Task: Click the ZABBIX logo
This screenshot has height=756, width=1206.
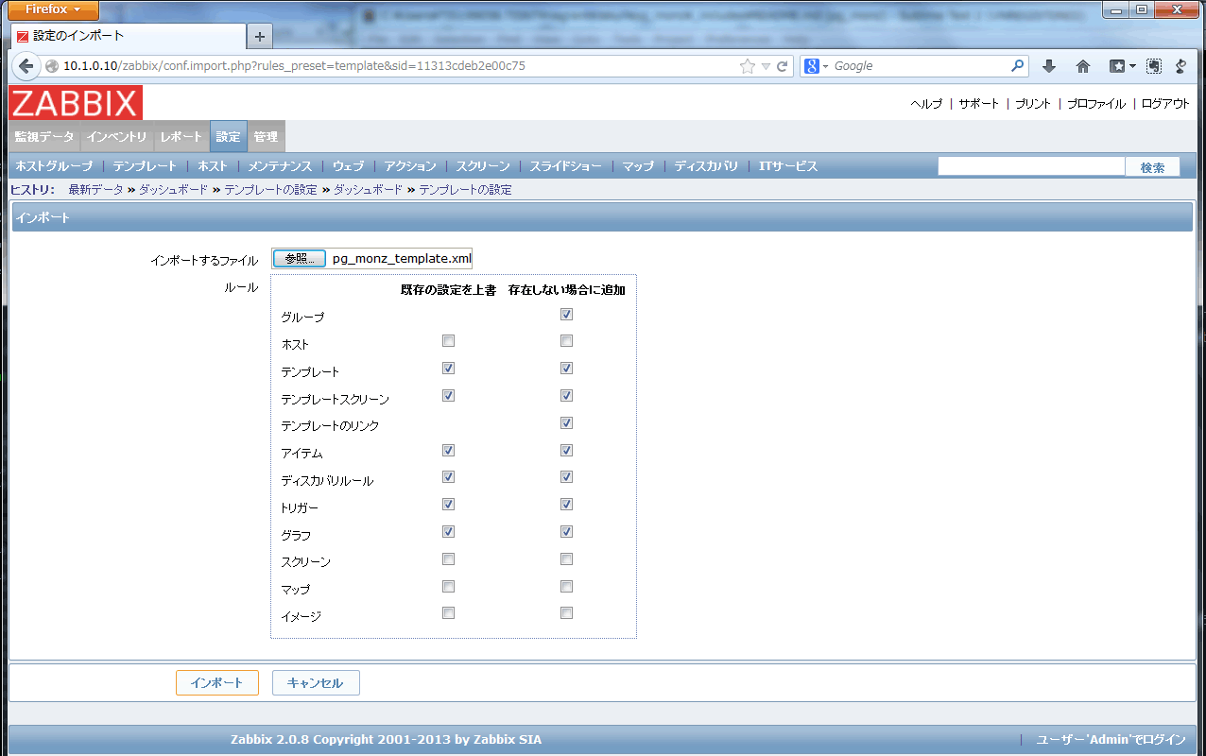Action: [76, 102]
